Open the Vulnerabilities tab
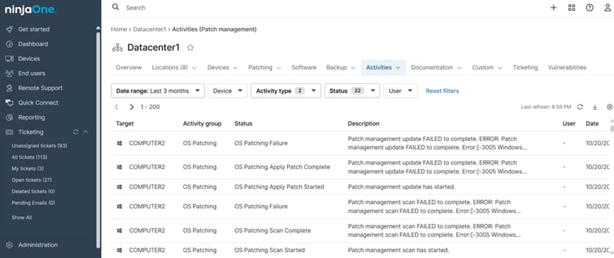Screen dimensions: 614x258 click(x=567, y=67)
